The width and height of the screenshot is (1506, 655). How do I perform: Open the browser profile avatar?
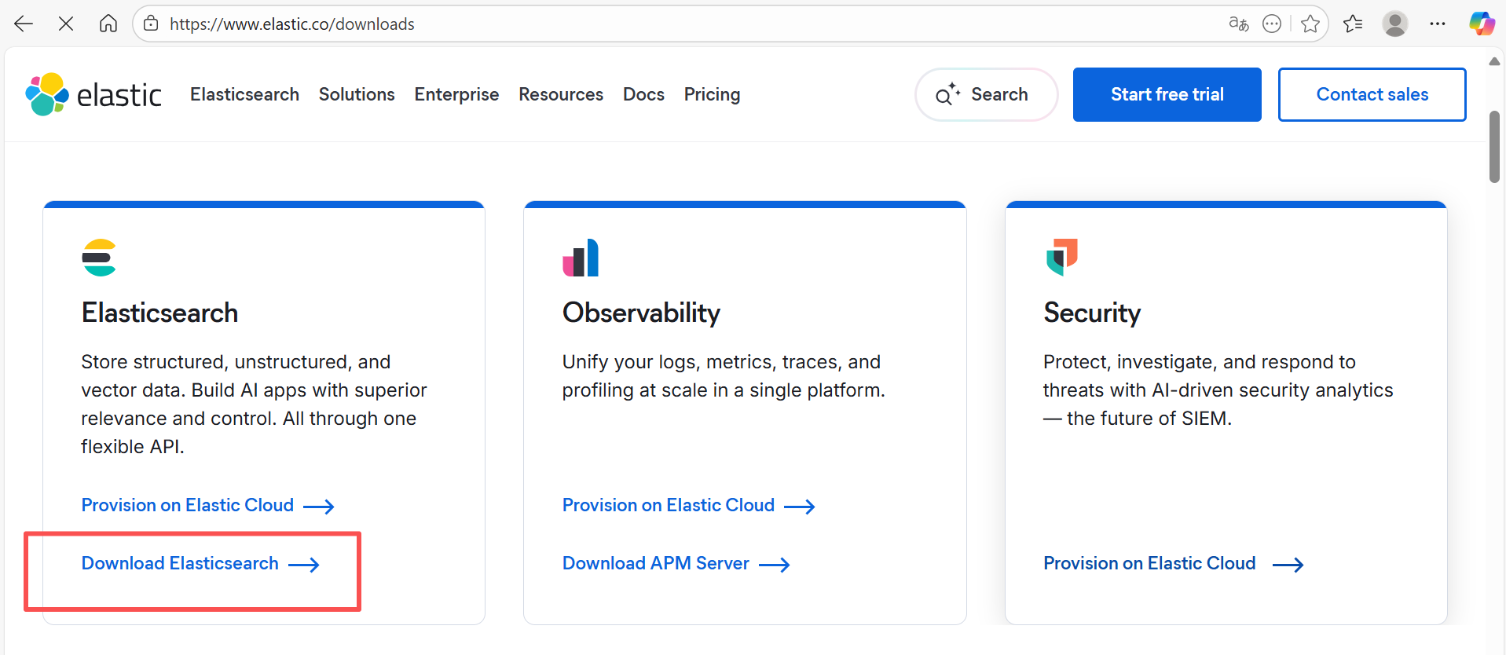point(1395,24)
